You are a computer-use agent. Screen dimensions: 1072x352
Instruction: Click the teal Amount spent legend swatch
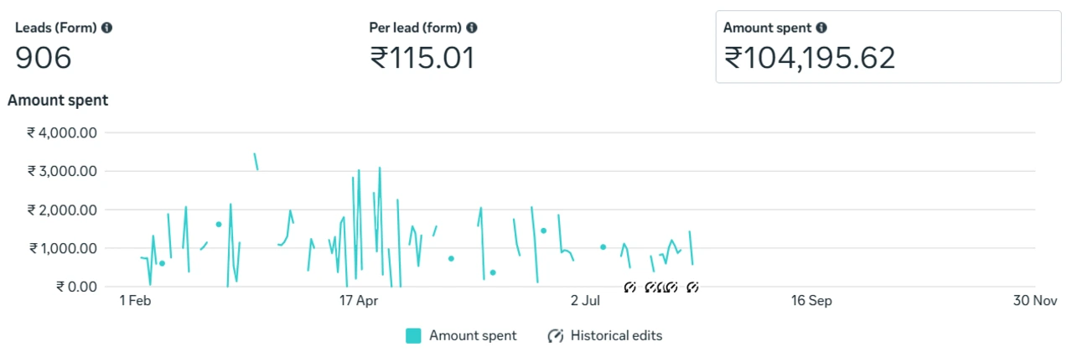tap(413, 336)
